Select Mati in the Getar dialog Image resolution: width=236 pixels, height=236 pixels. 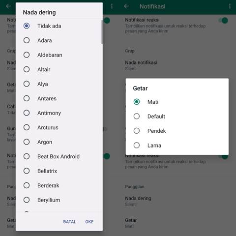pos(177,102)
